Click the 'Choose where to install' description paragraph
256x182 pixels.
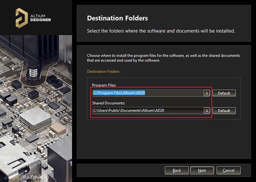(164, 58)
